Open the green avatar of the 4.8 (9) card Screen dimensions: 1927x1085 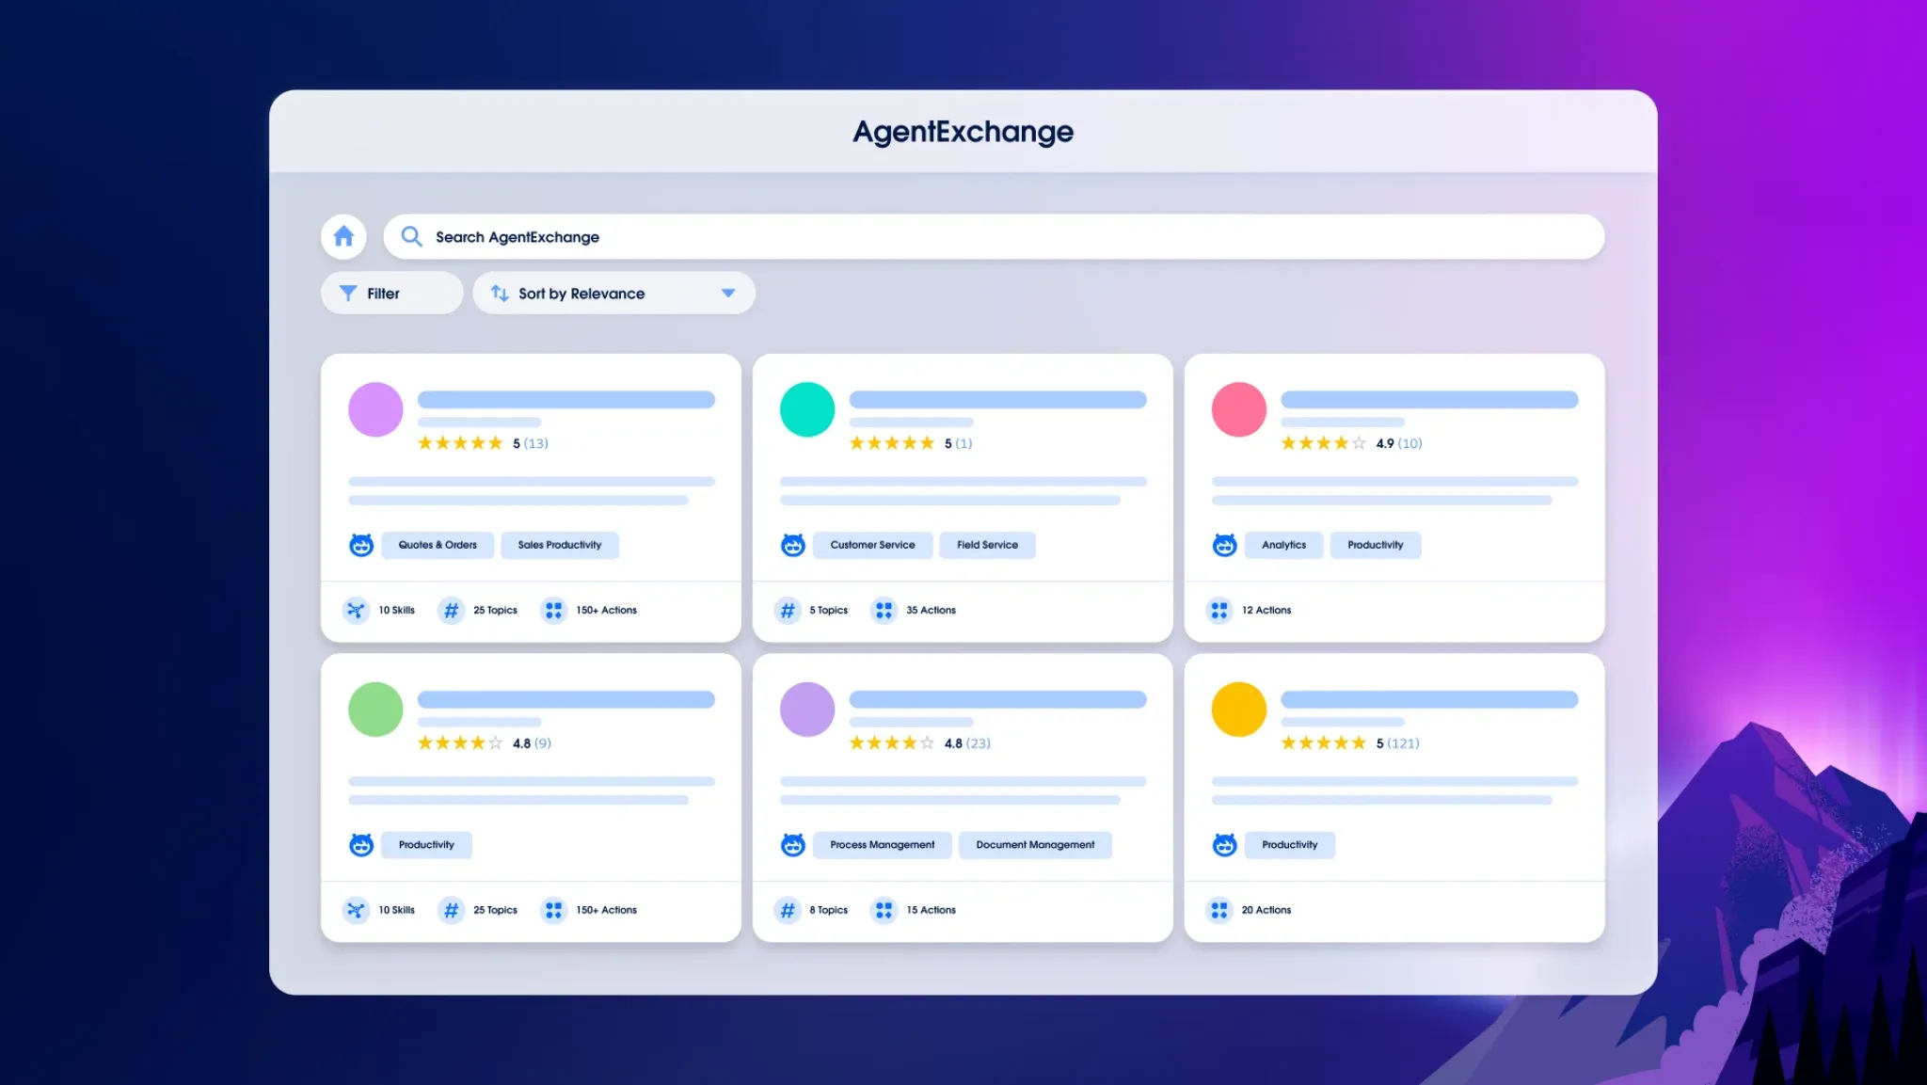[x=375, y=710]
